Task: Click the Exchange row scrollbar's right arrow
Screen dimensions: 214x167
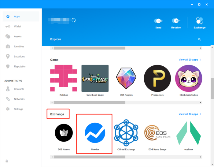Action: pyautogui.click(x=200, y=157)
